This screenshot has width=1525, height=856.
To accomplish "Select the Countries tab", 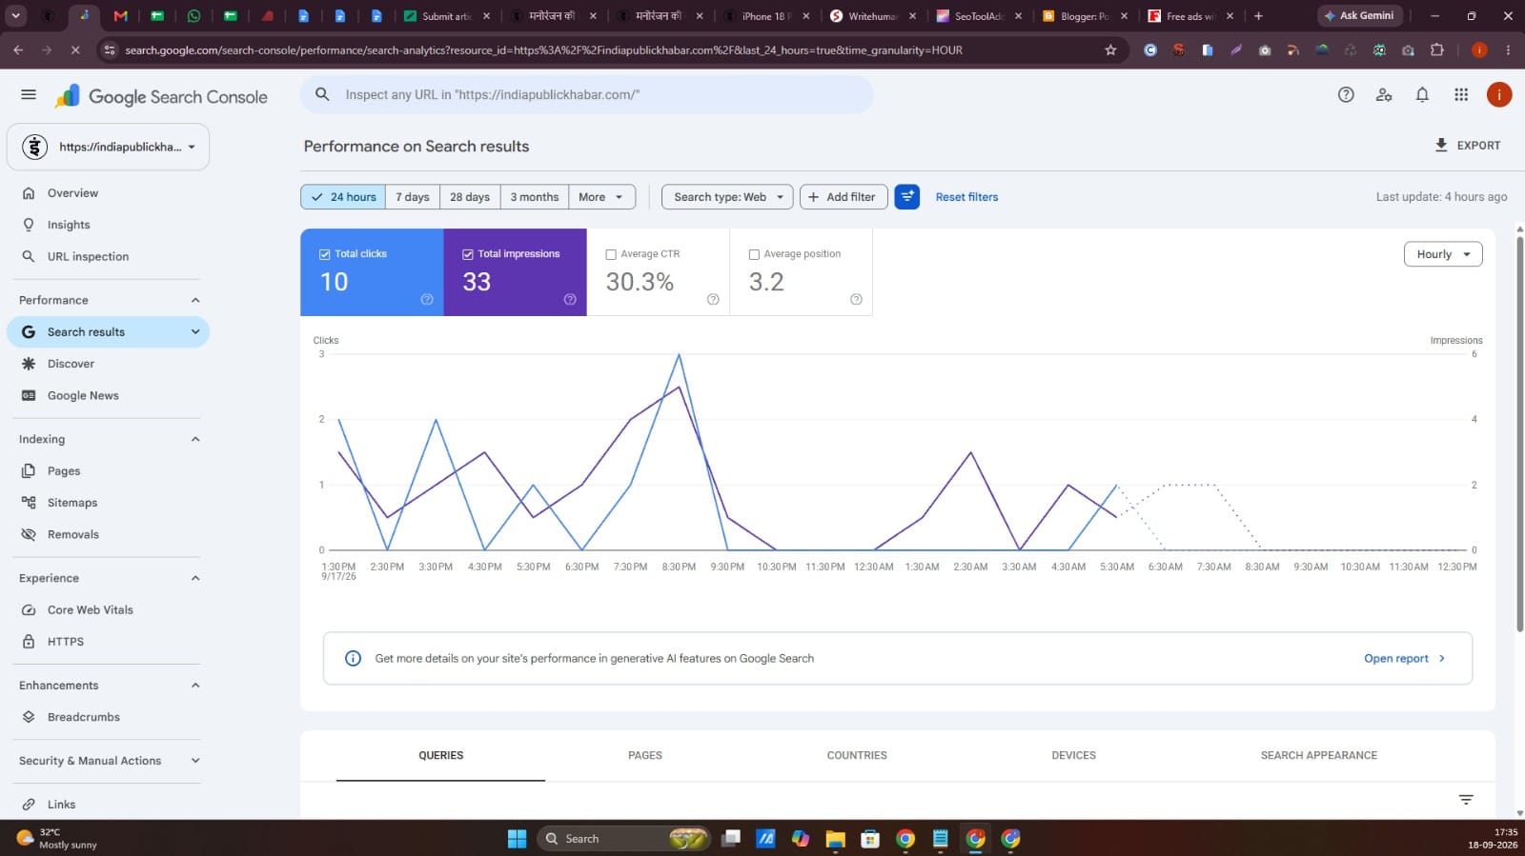I will pyautogui.click(x=857, y=755).
